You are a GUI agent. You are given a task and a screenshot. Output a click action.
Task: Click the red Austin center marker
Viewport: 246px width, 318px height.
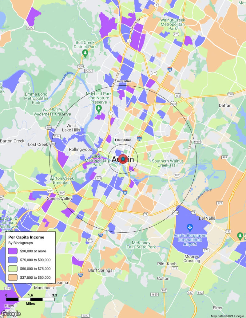123,159
